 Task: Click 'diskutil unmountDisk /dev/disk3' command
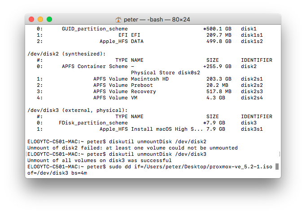[x=157, y=154]
